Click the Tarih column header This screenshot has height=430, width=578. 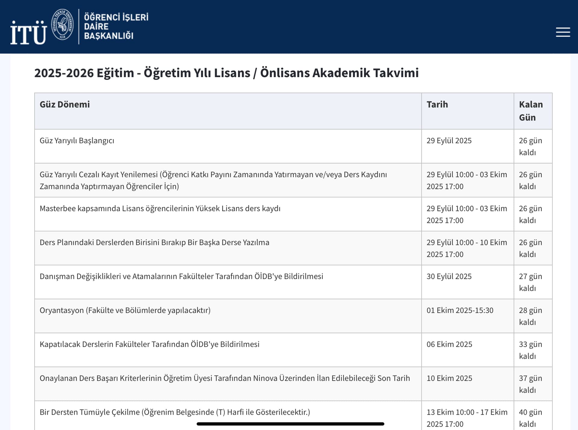437,104
